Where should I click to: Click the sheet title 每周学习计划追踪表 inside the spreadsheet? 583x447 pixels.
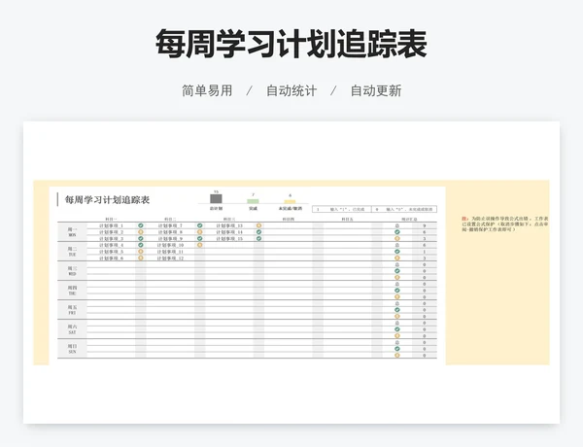(107, 200)
